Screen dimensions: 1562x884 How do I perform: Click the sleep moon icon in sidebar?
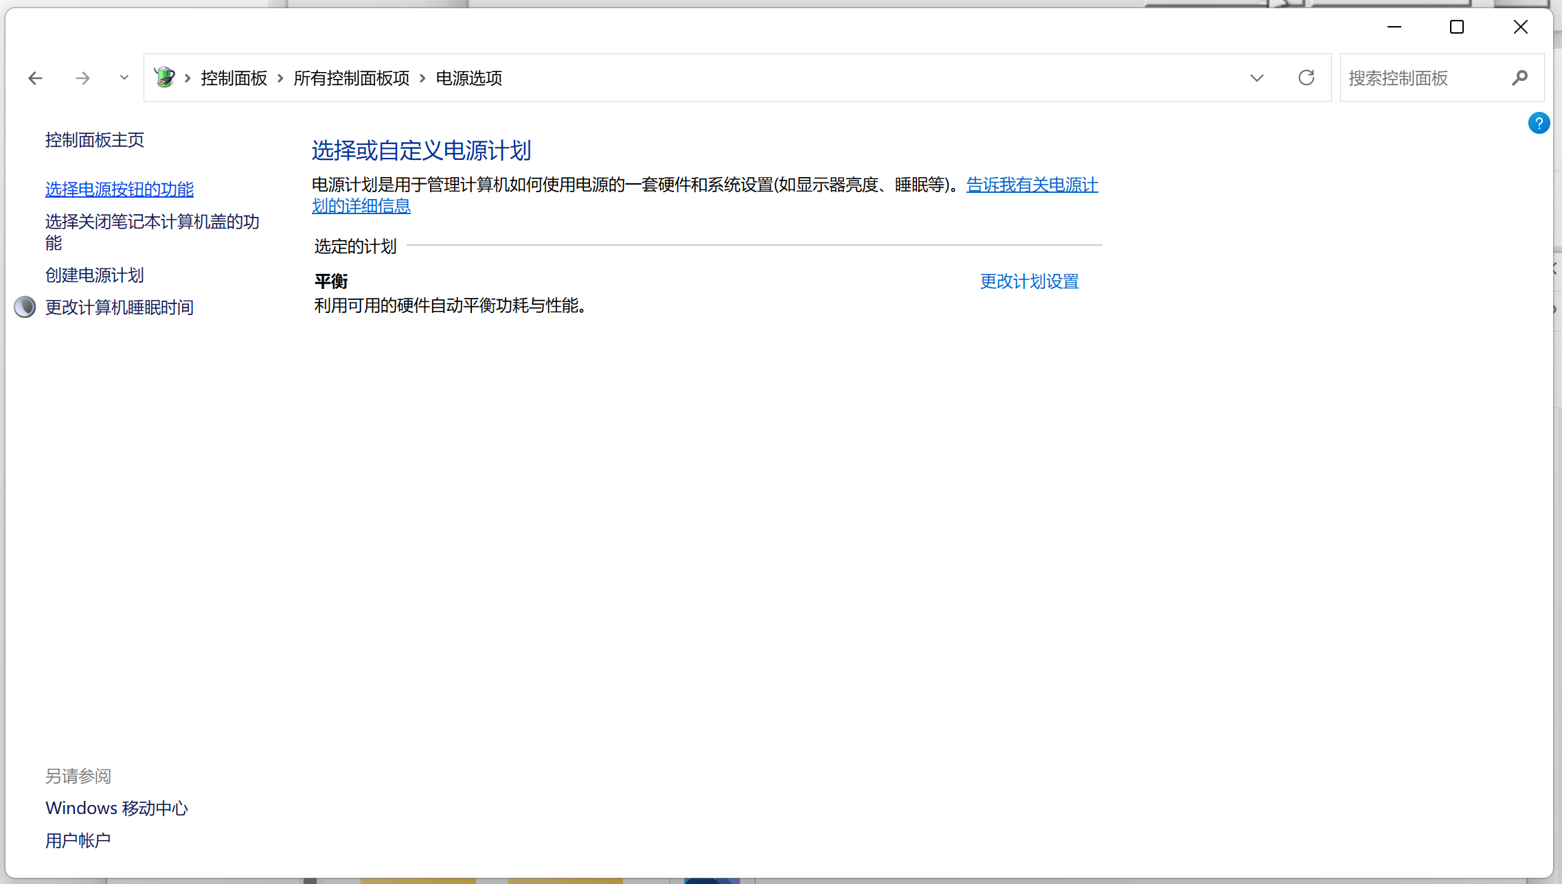tap(25, 307)
